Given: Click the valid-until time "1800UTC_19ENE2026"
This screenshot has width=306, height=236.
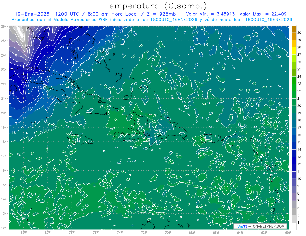Looking at the screenshot, I should 269,20.
